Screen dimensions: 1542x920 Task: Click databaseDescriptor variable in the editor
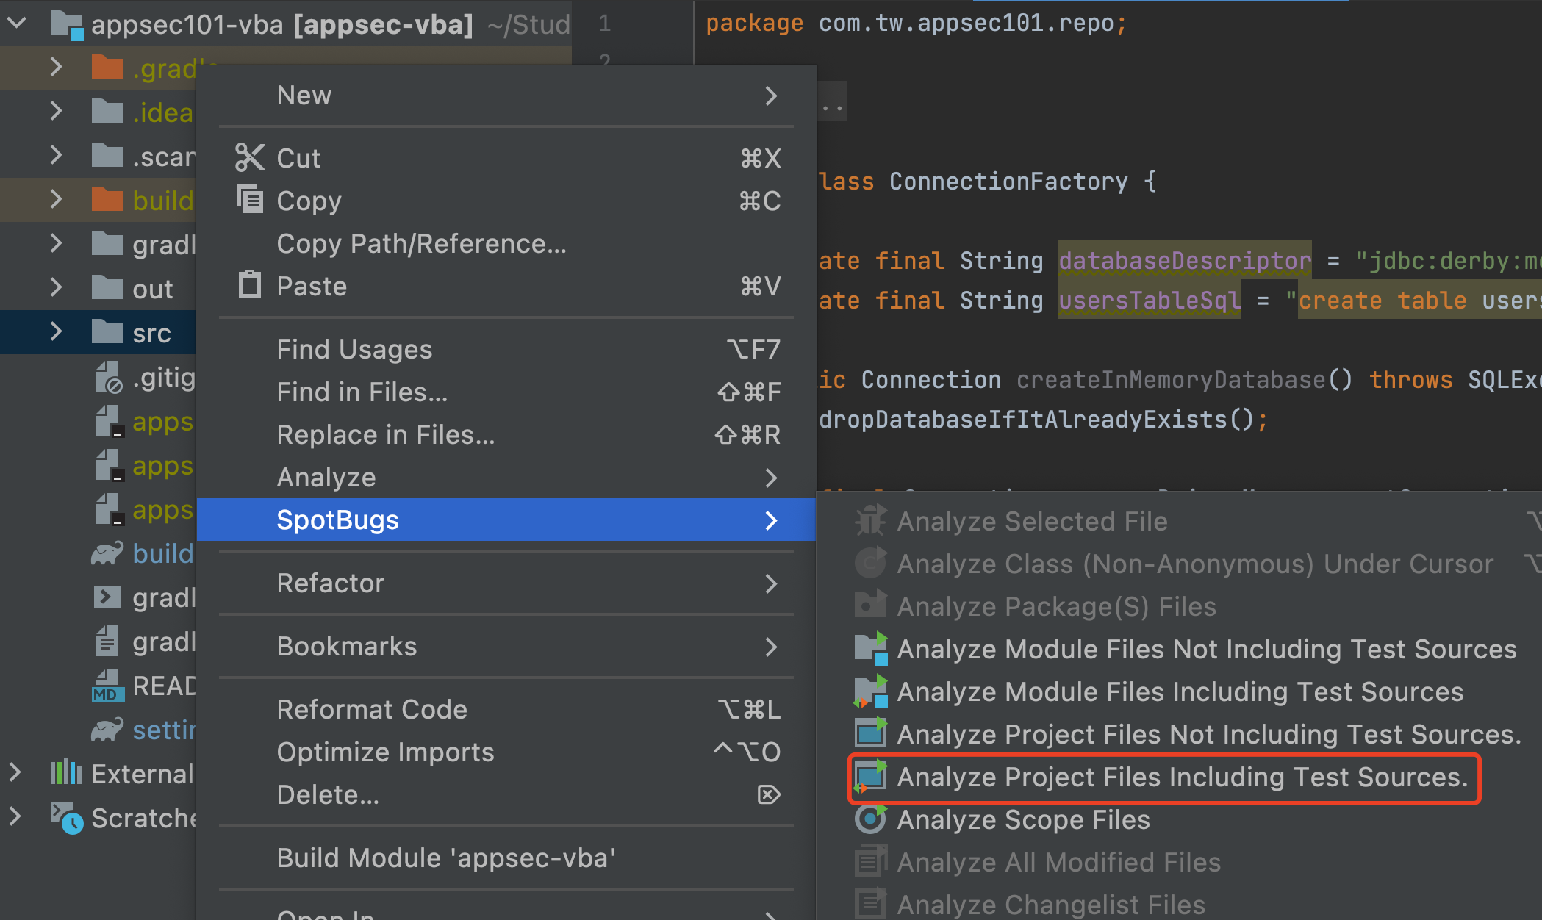1184,260
